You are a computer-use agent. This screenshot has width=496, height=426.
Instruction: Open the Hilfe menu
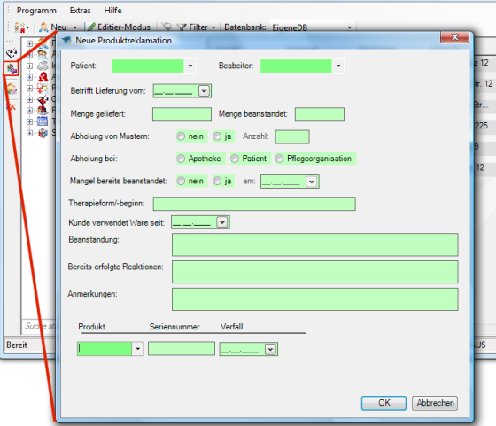tap(112, 11)
